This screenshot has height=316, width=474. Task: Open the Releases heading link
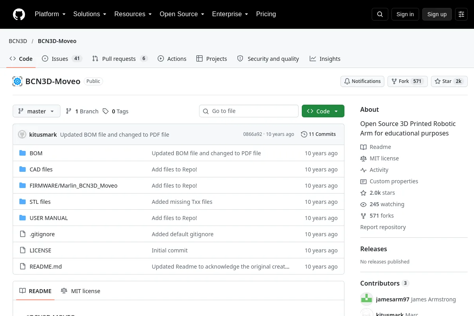pos(374,249)
